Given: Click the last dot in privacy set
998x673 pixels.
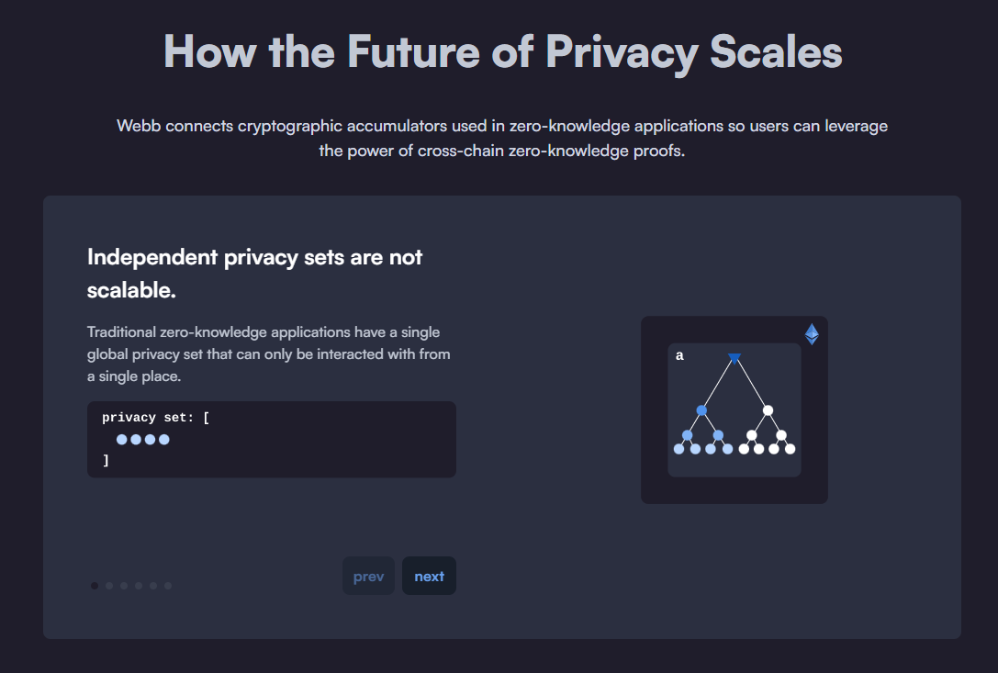Looking at the screenshot, I should click(164, 440).
